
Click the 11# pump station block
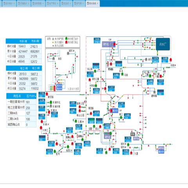[114, 110]
